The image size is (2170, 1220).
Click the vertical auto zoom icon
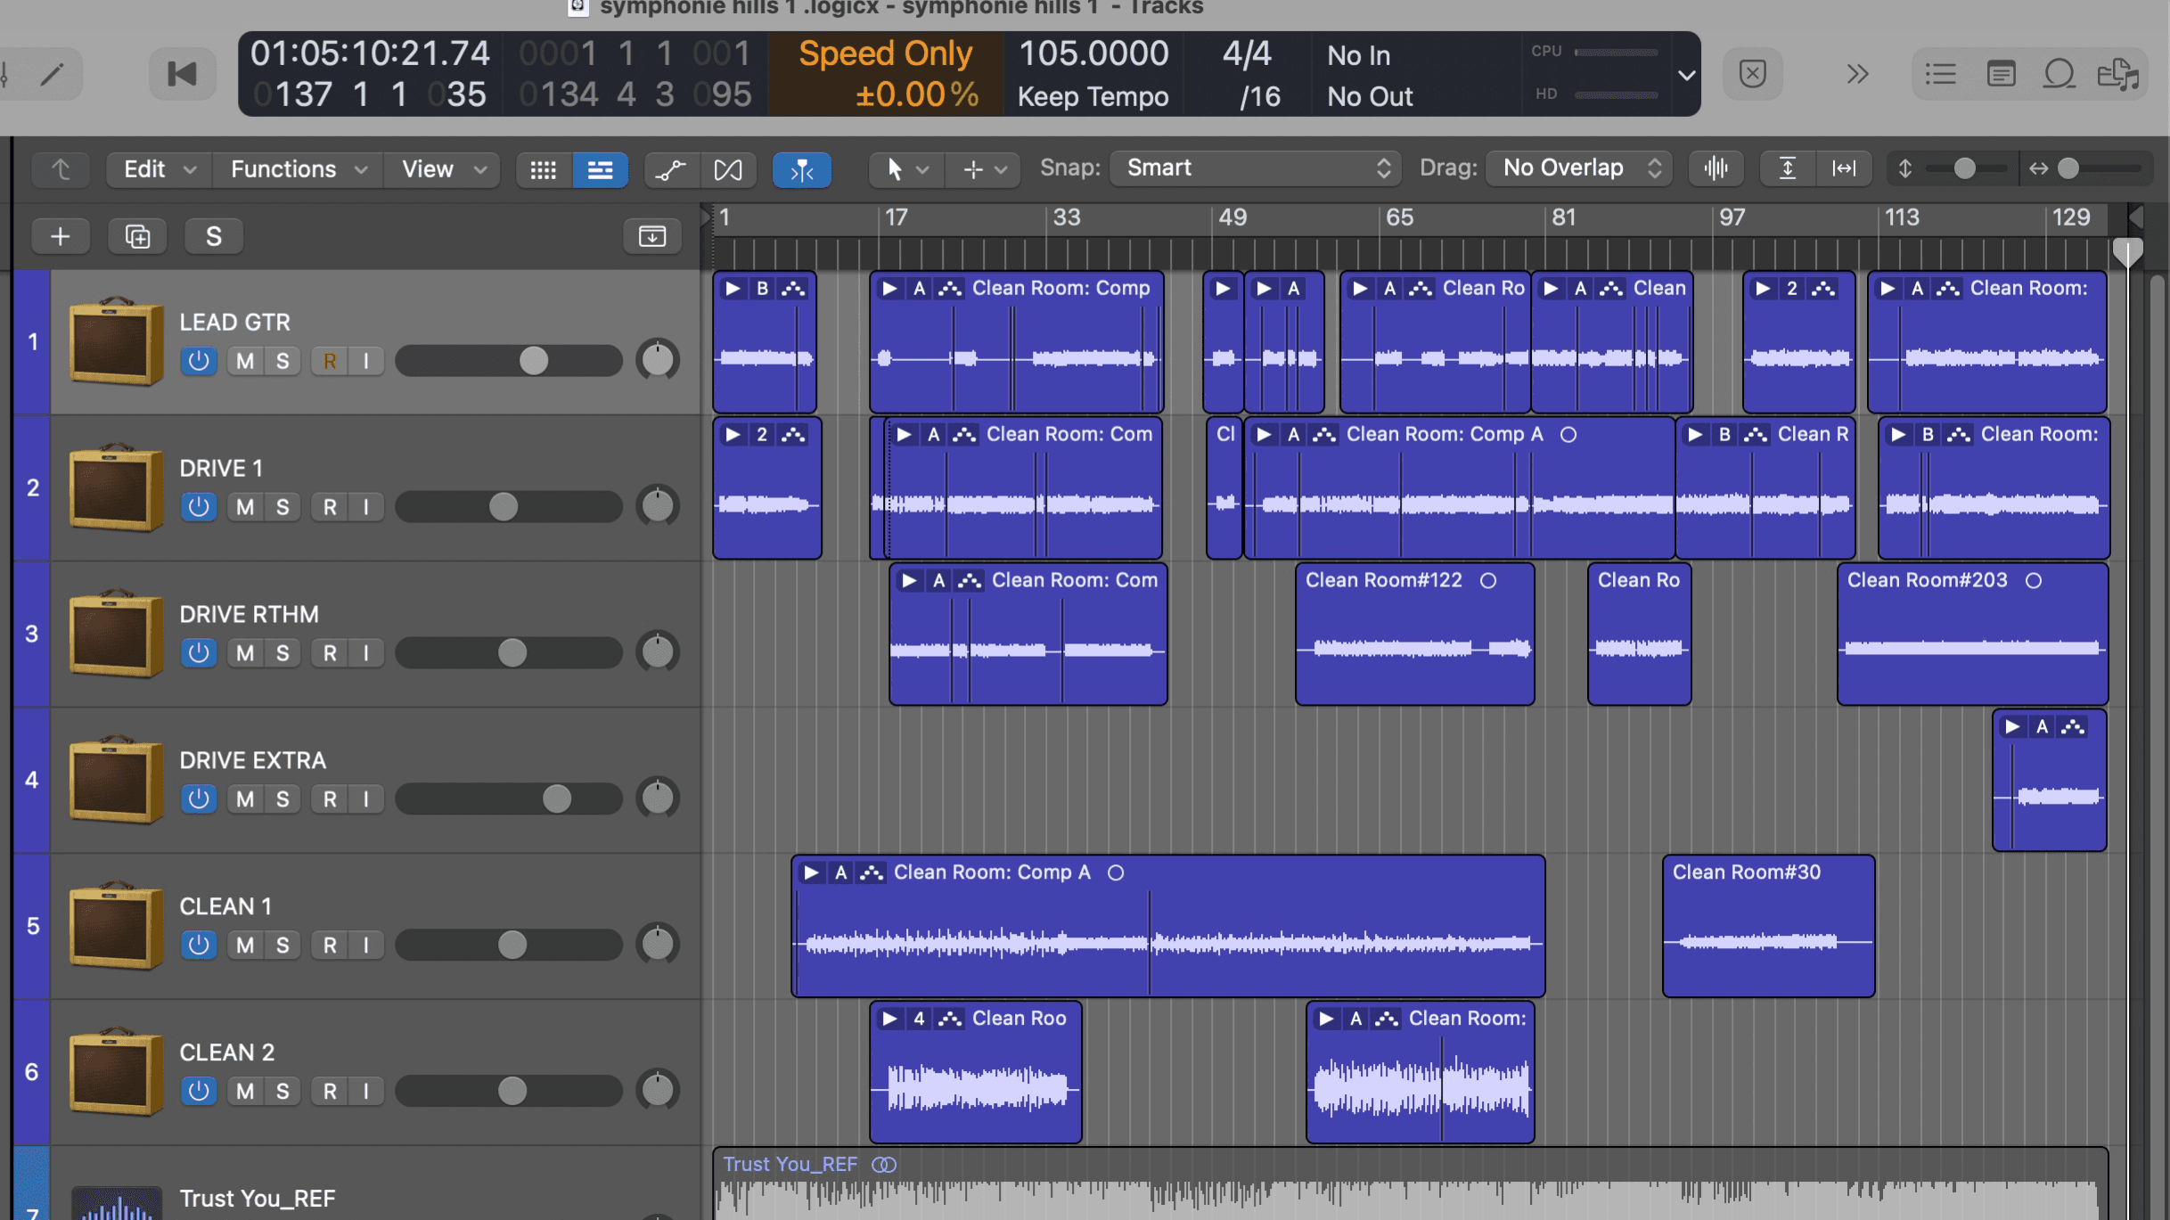click(x=1787, y=168)
